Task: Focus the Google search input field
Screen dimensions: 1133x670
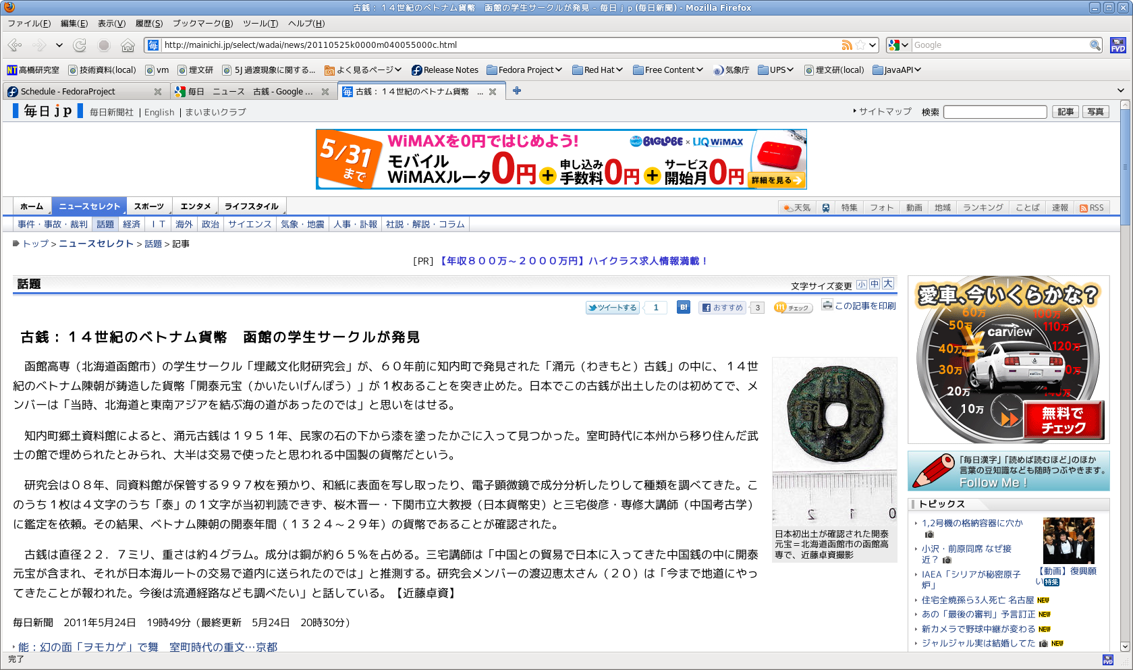Action: coord(1000,45)
